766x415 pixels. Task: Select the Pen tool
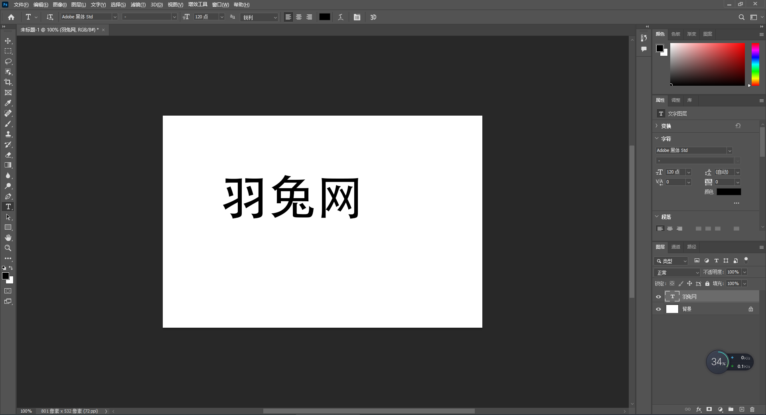point(8,196)
